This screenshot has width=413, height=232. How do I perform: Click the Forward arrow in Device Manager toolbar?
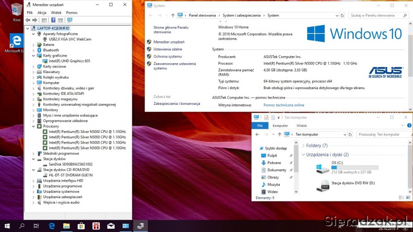coord(35,20)
